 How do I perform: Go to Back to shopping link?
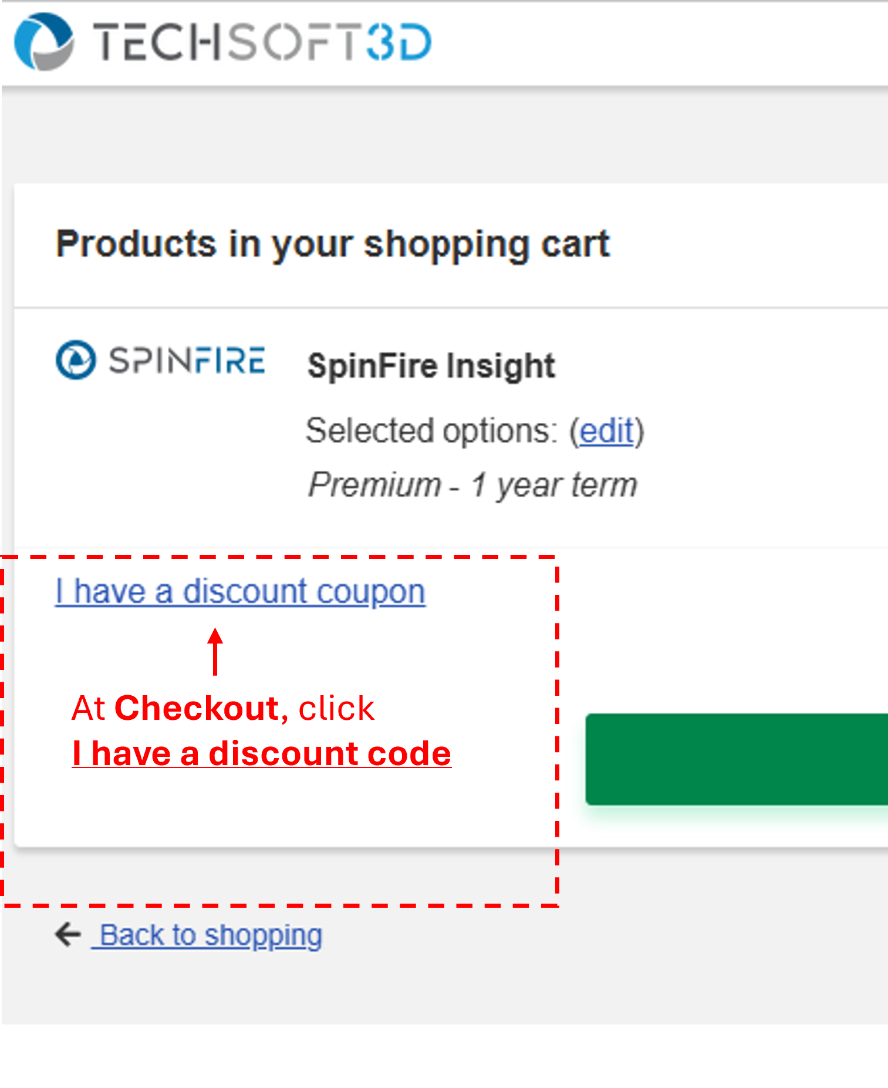pos(210,935)
